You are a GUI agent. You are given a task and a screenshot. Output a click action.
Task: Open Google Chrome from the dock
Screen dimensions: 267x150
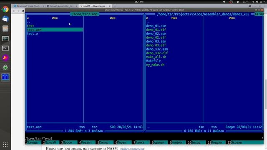tap(5, 9)
